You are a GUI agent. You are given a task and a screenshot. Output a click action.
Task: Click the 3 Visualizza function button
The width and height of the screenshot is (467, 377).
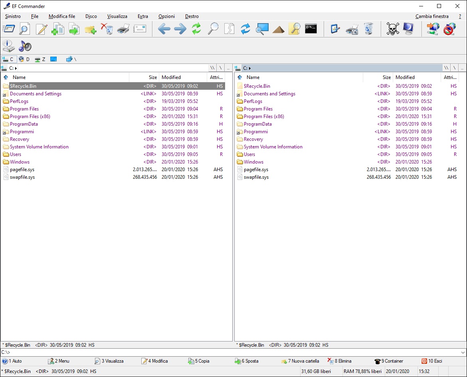[109, 361]
